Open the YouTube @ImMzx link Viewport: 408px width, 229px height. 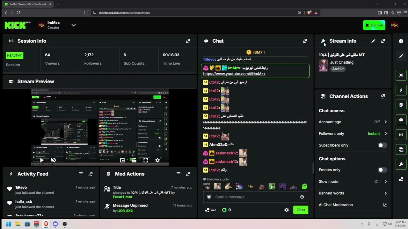tap(234, 74)
